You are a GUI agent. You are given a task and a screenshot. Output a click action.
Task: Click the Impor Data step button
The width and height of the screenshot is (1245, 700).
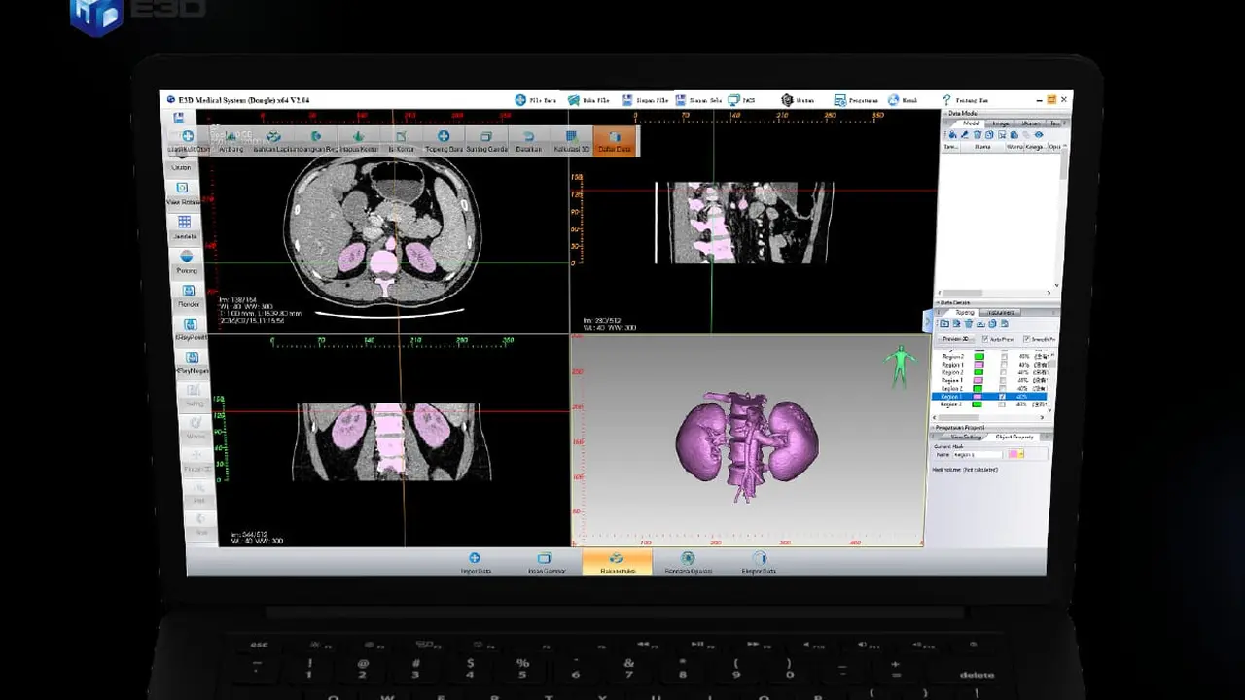point(475,563)
